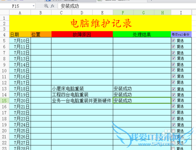The width and height of the screenshot is (196, 150).
Task: Select row 15 header
Action: (x=4, y=101)
